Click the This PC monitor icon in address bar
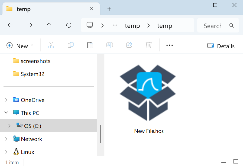Viewport: 243px width, 167px height. 90,25
